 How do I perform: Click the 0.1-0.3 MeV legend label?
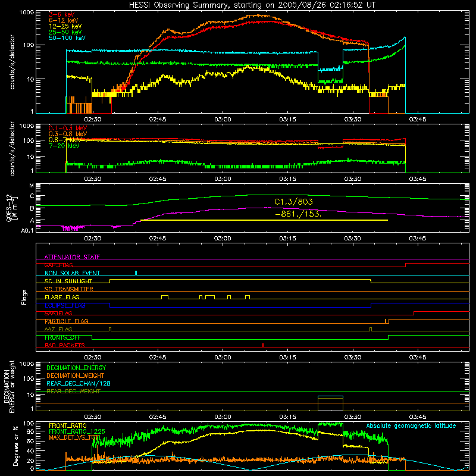pos(68,128)
